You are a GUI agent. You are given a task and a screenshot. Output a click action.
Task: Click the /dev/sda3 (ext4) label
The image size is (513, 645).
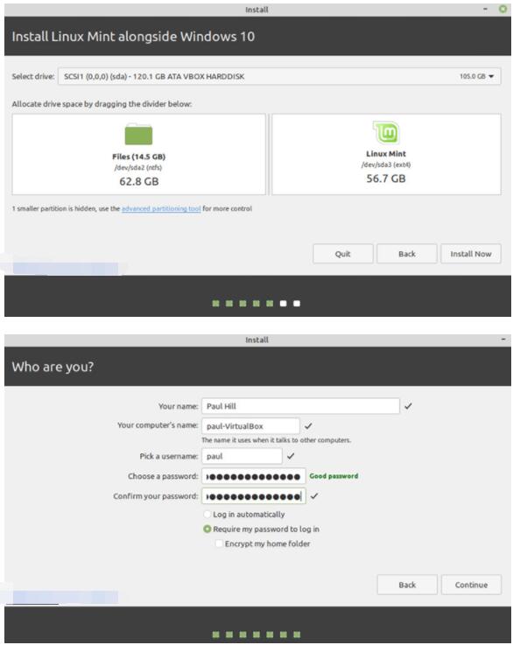(386, 165)
